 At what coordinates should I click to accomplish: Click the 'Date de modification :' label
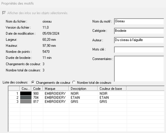(x=21, y=33)
